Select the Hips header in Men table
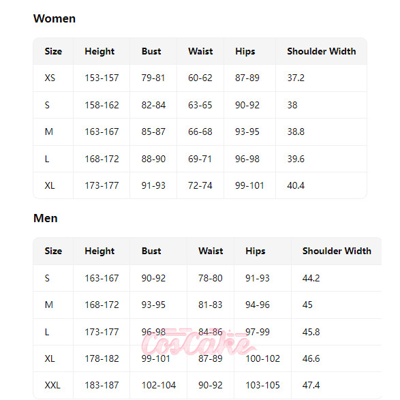Screen dimensions: 400x400 (x=256, y=251)
